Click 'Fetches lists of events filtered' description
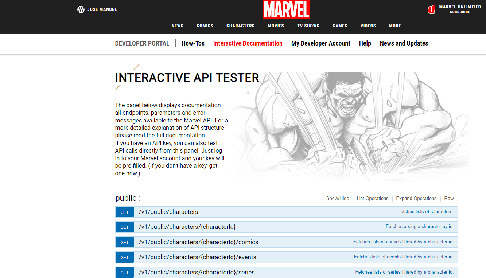Screen dimensions: 486x278 tap(404, 257)
